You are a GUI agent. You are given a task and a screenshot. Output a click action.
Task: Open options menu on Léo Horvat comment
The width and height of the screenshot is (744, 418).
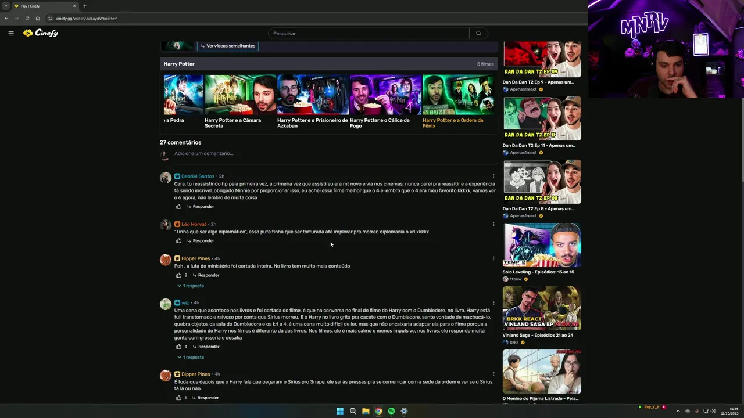click(493, 224)
